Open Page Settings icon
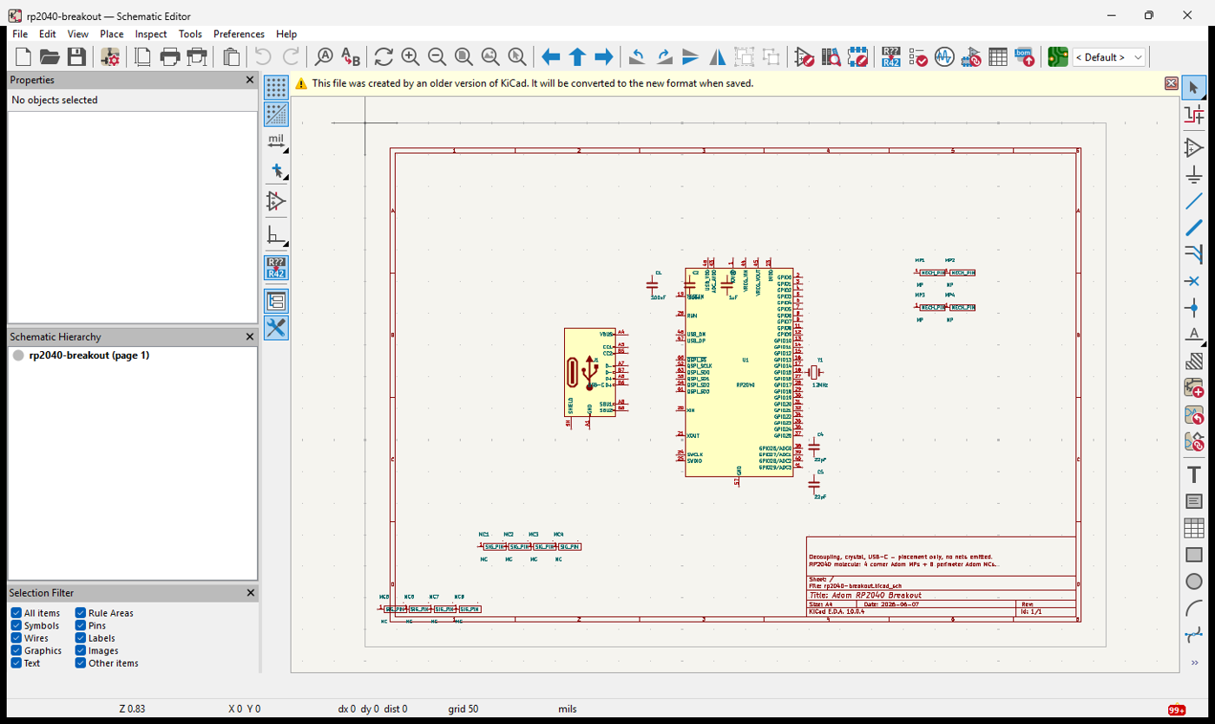Viewport: 1215px width, 724px height. pos(143,57)
